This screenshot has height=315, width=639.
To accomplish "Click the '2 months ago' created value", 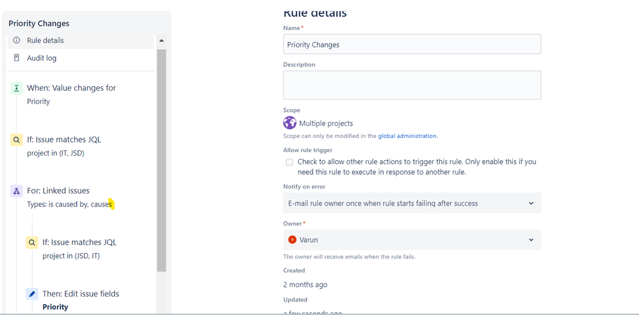I will 305,284.
